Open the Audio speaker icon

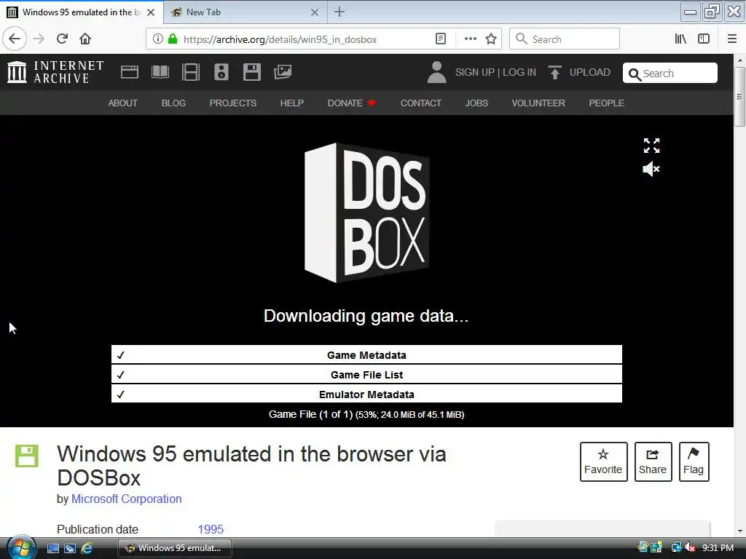(221, 72)
